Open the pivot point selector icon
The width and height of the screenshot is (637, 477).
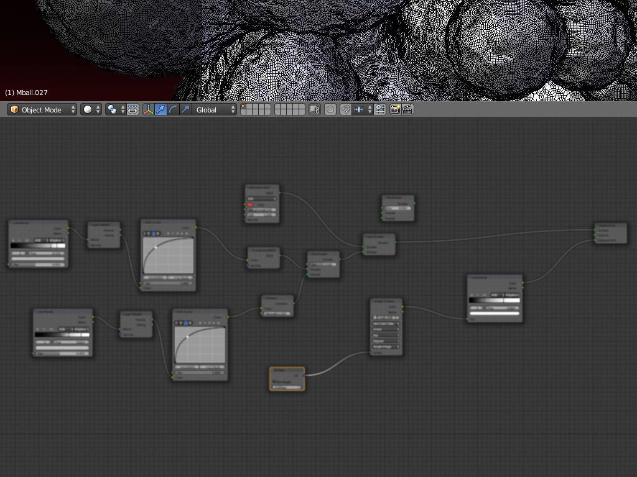pos(115,109)
